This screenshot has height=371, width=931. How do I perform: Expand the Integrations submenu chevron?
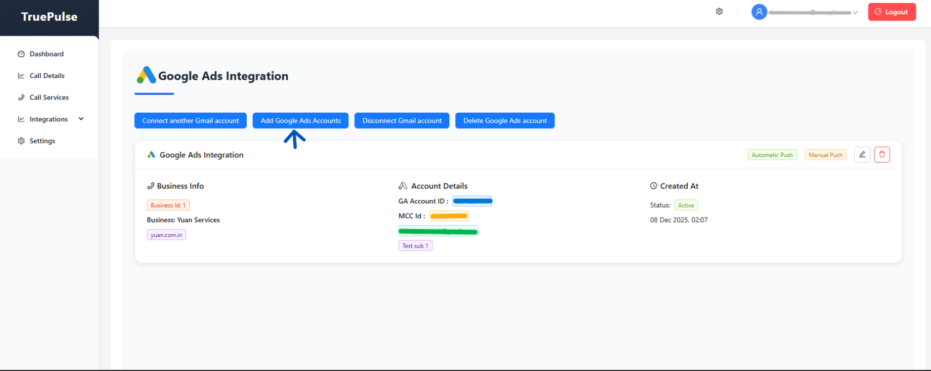[x=81, y=119]
